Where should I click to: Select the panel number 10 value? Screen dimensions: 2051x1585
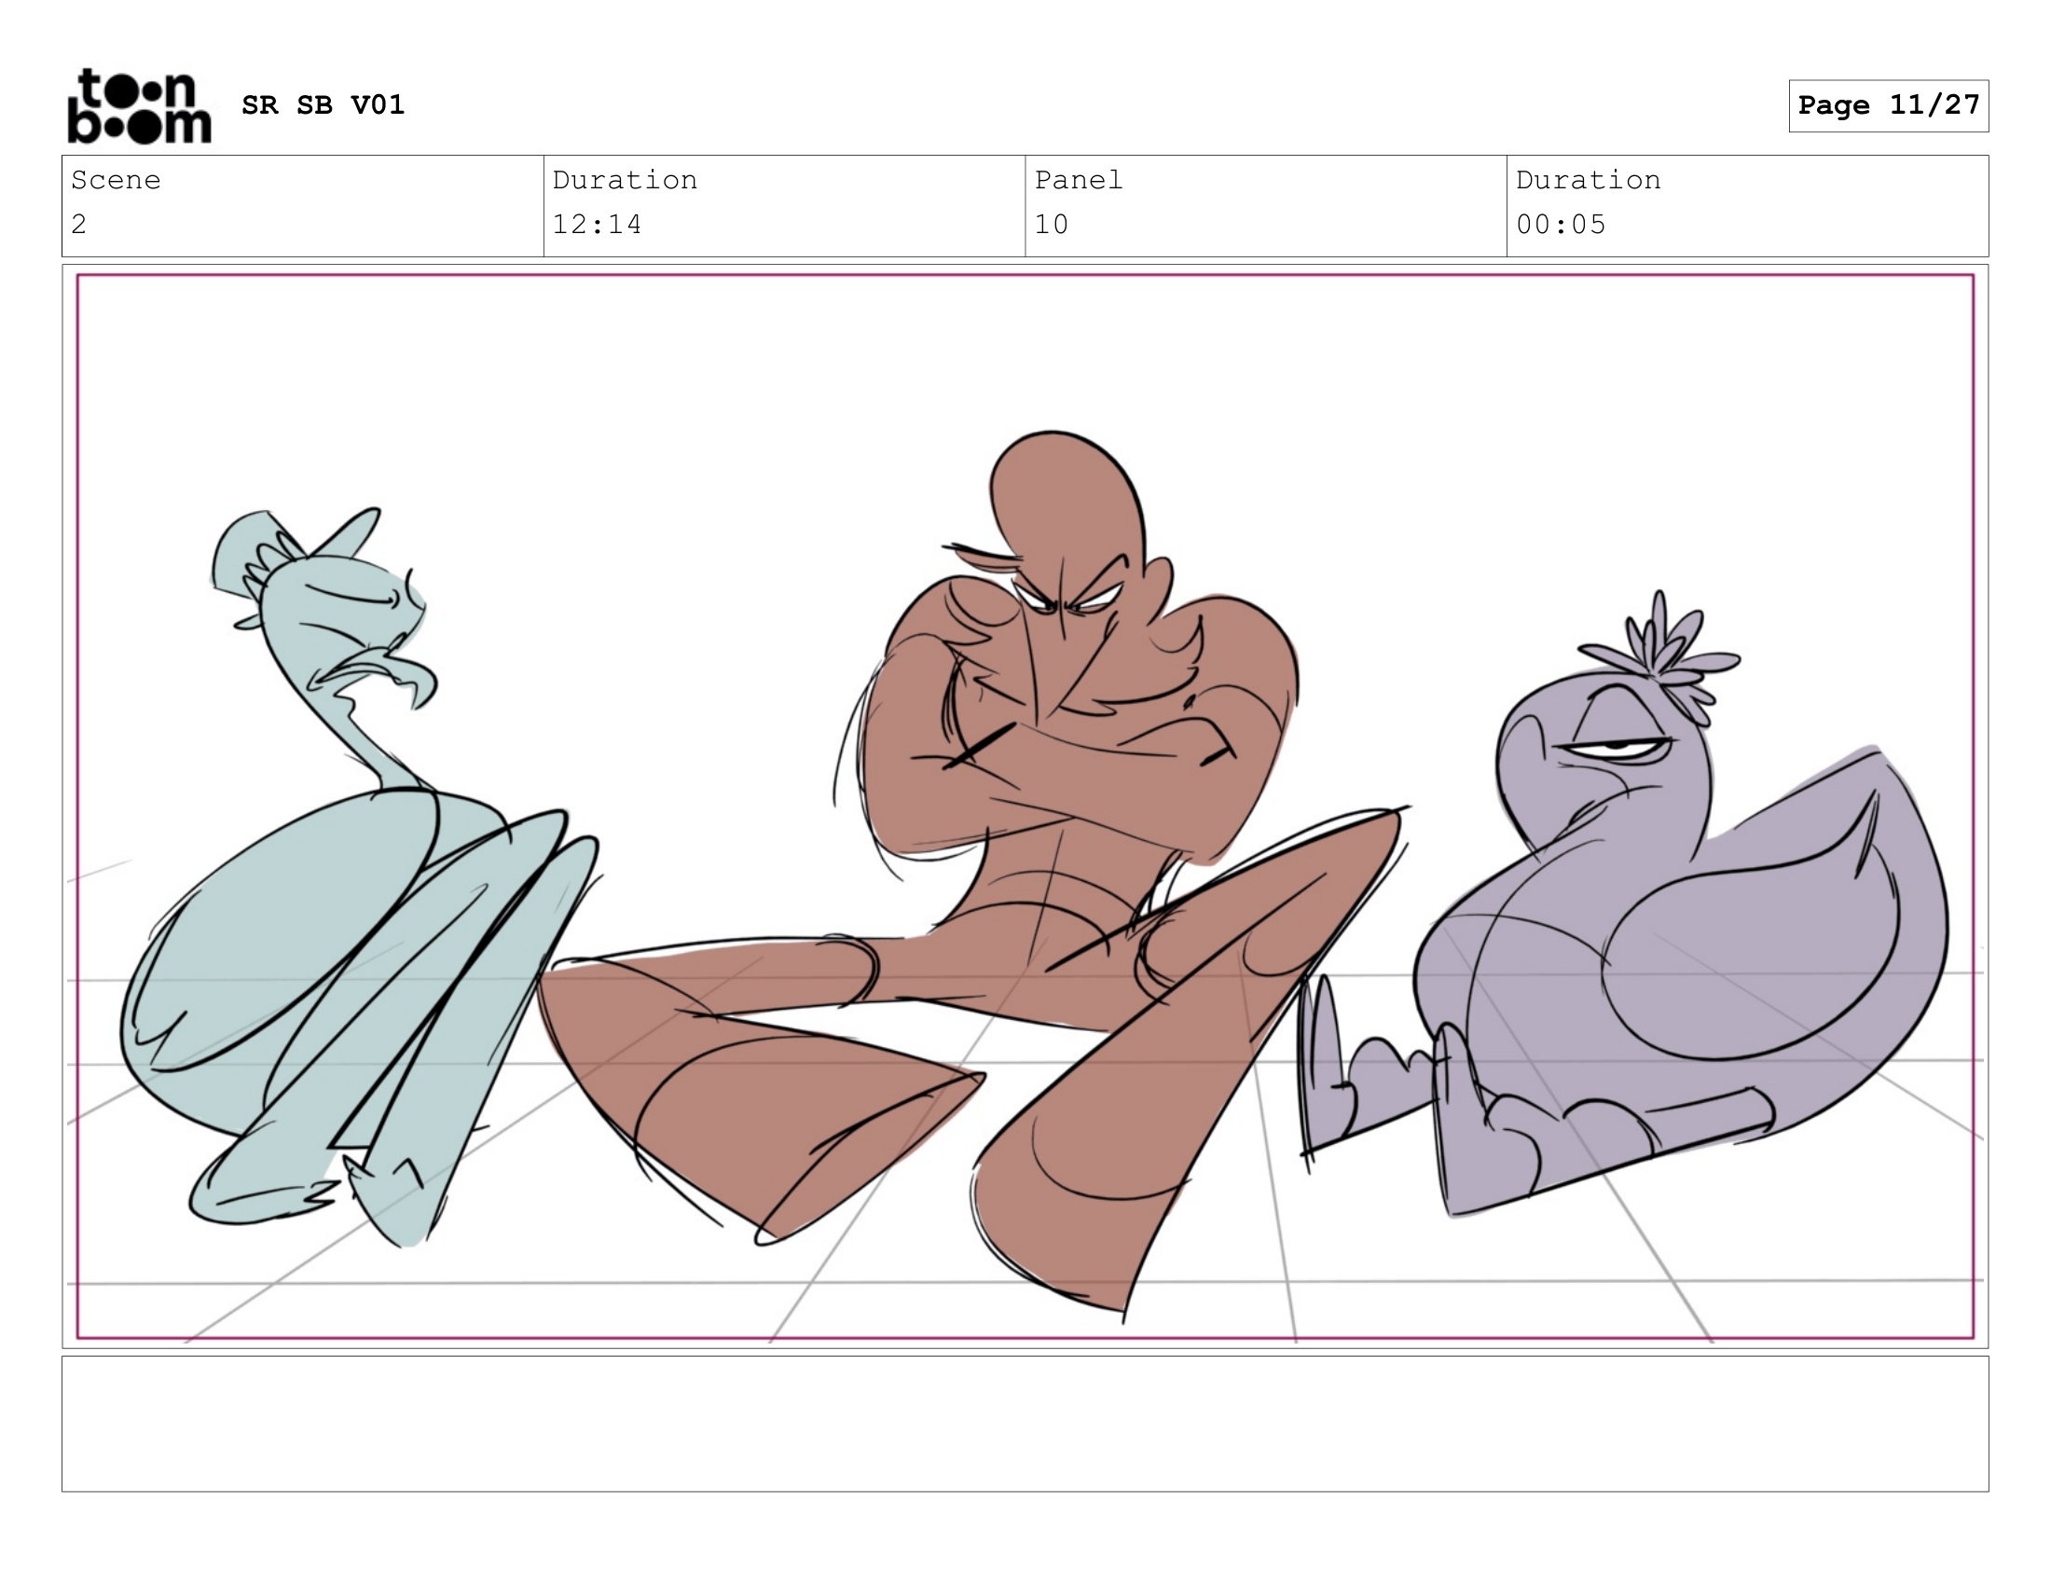[1051, 225]
